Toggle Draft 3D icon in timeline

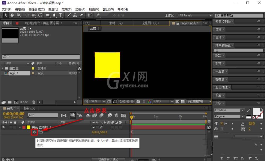click(x=79, y=115)
